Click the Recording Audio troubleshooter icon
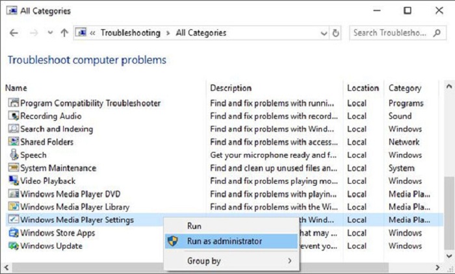This screenshot has width=455, height=274. click(x=14, y=116)
